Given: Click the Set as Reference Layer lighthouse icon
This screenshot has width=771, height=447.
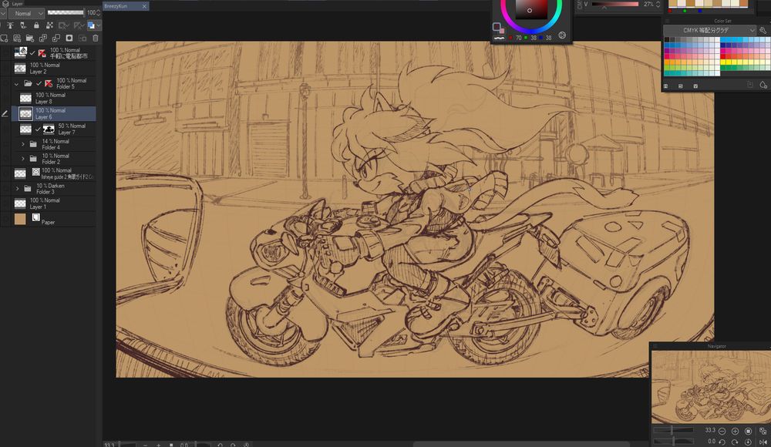Looking at the screenshot, I should click(x=10, y=25).
